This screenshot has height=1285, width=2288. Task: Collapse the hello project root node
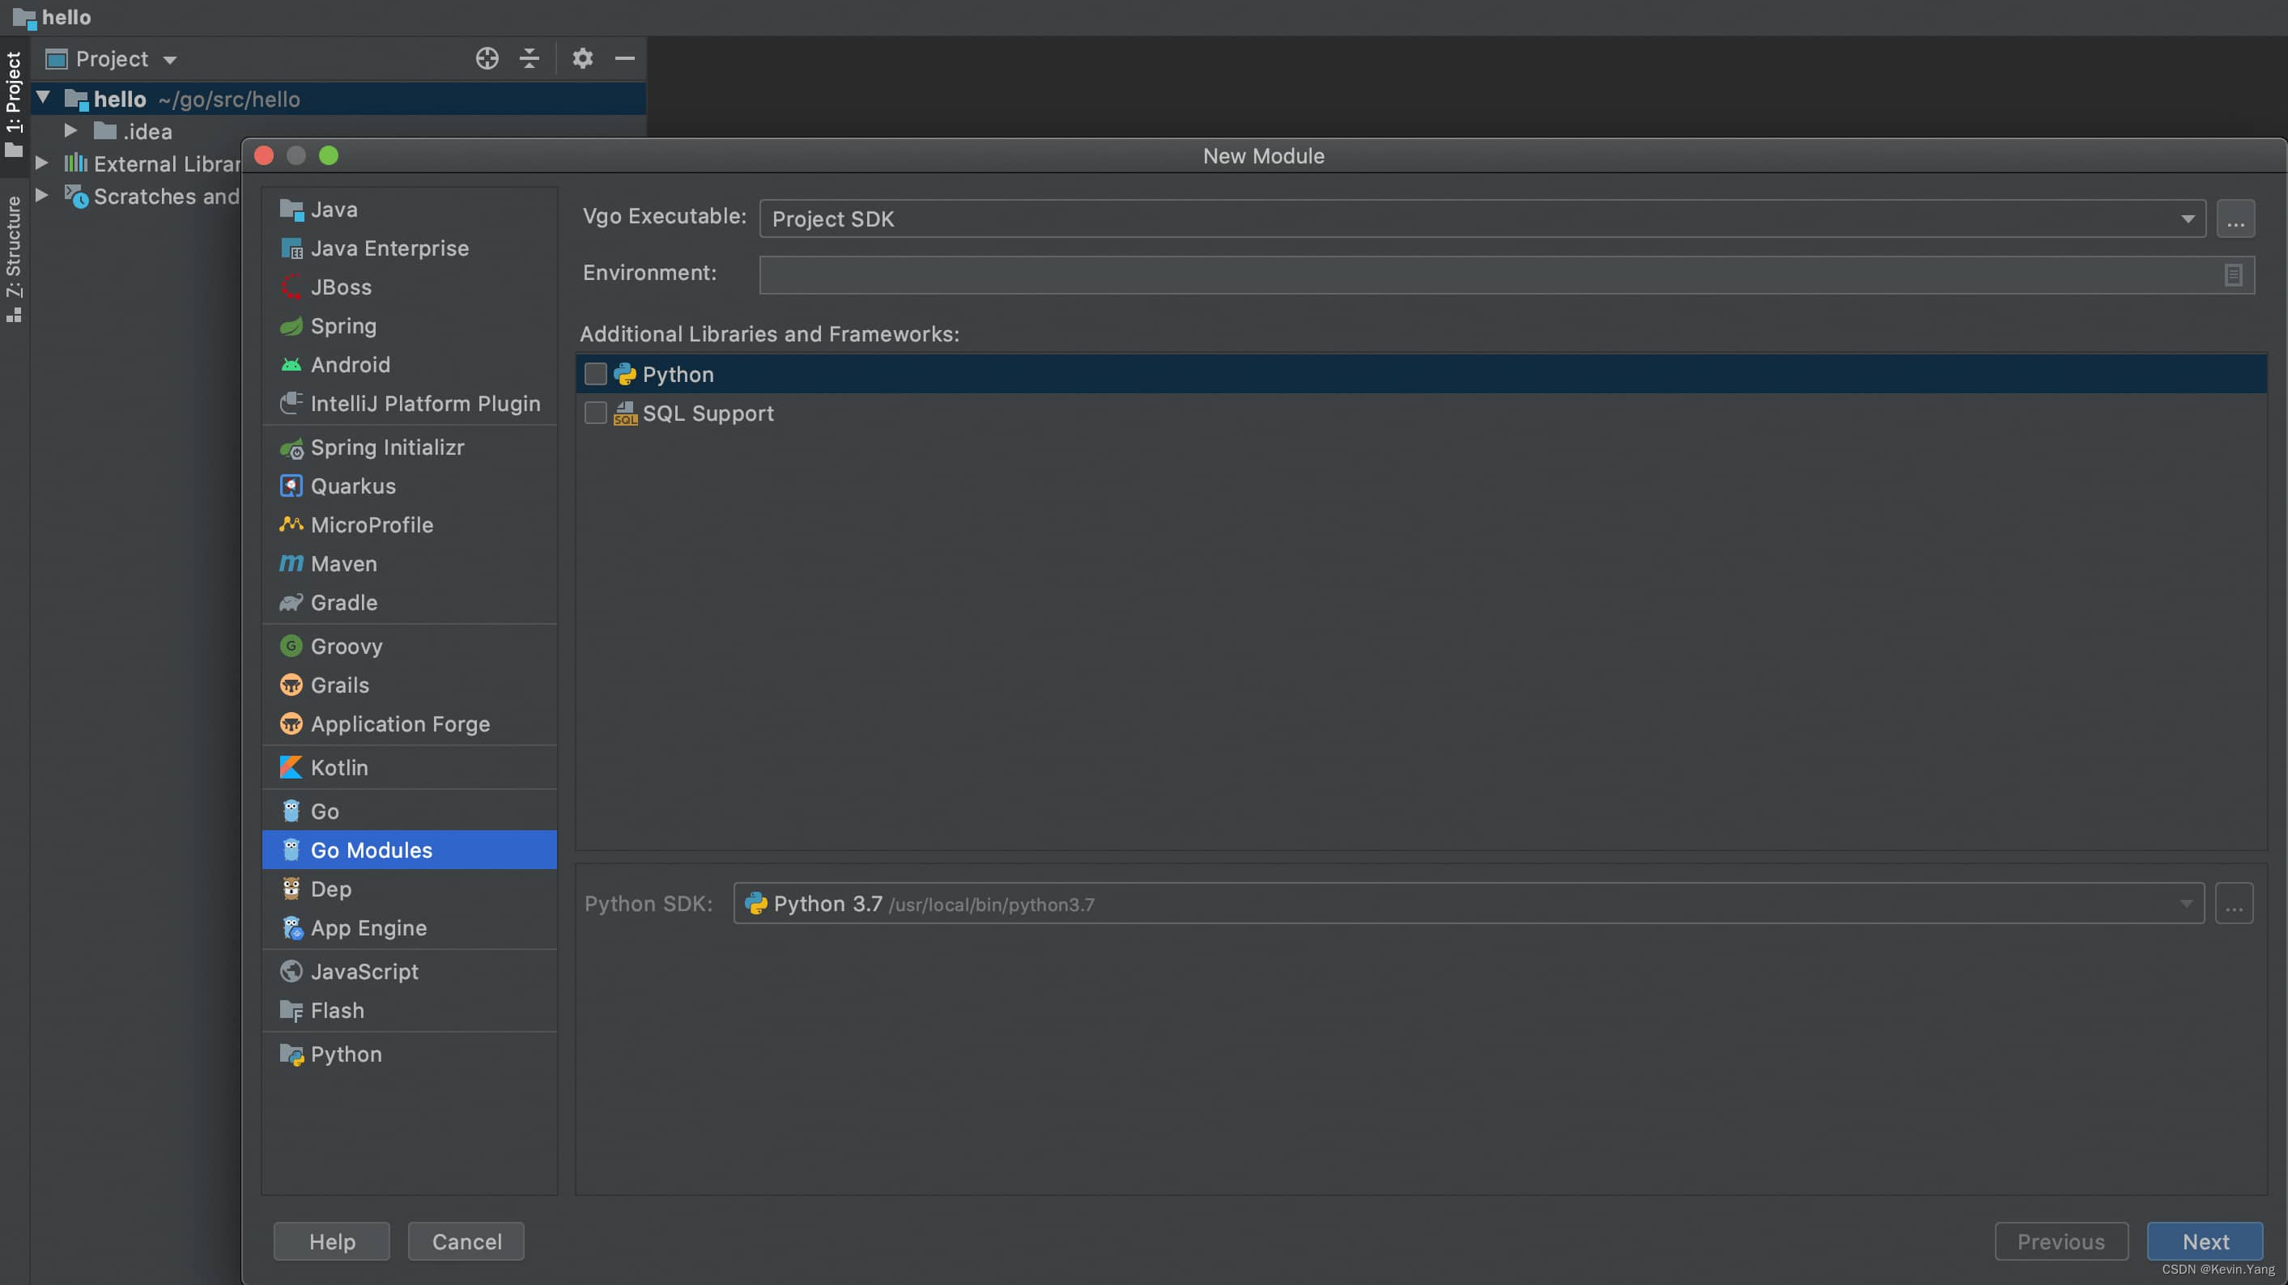44,97
